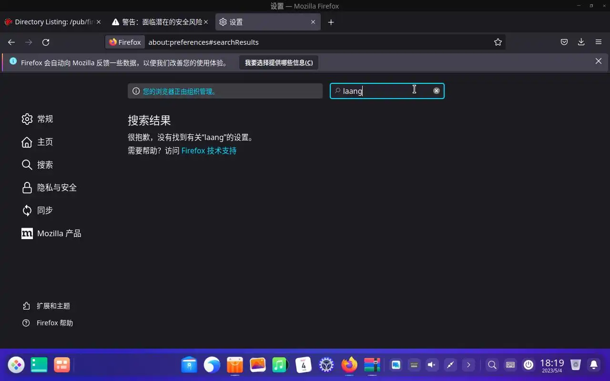Open the 常规 settings category
610x381 pixels.
(37, 119)
